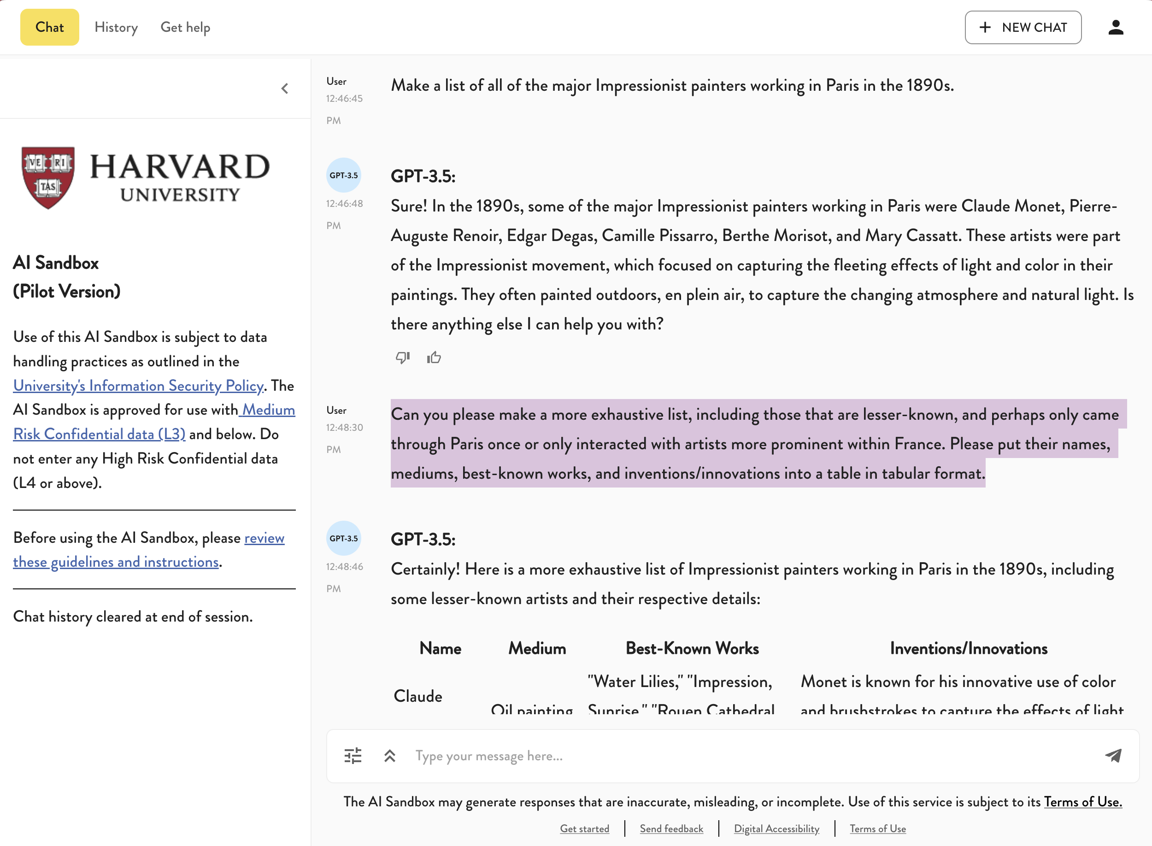Open Medium Risk Confidential data (L3) link
Image resolution: width=1152 pixels, height=846 pixels.
coord(100,434)
